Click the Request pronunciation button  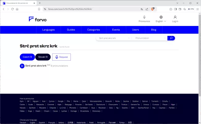coord(62,57)
